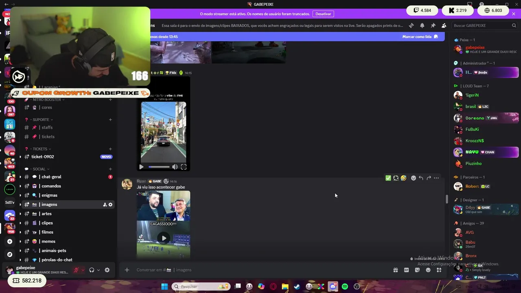Forward Ruan's message with forward arrow

(429, 178)
